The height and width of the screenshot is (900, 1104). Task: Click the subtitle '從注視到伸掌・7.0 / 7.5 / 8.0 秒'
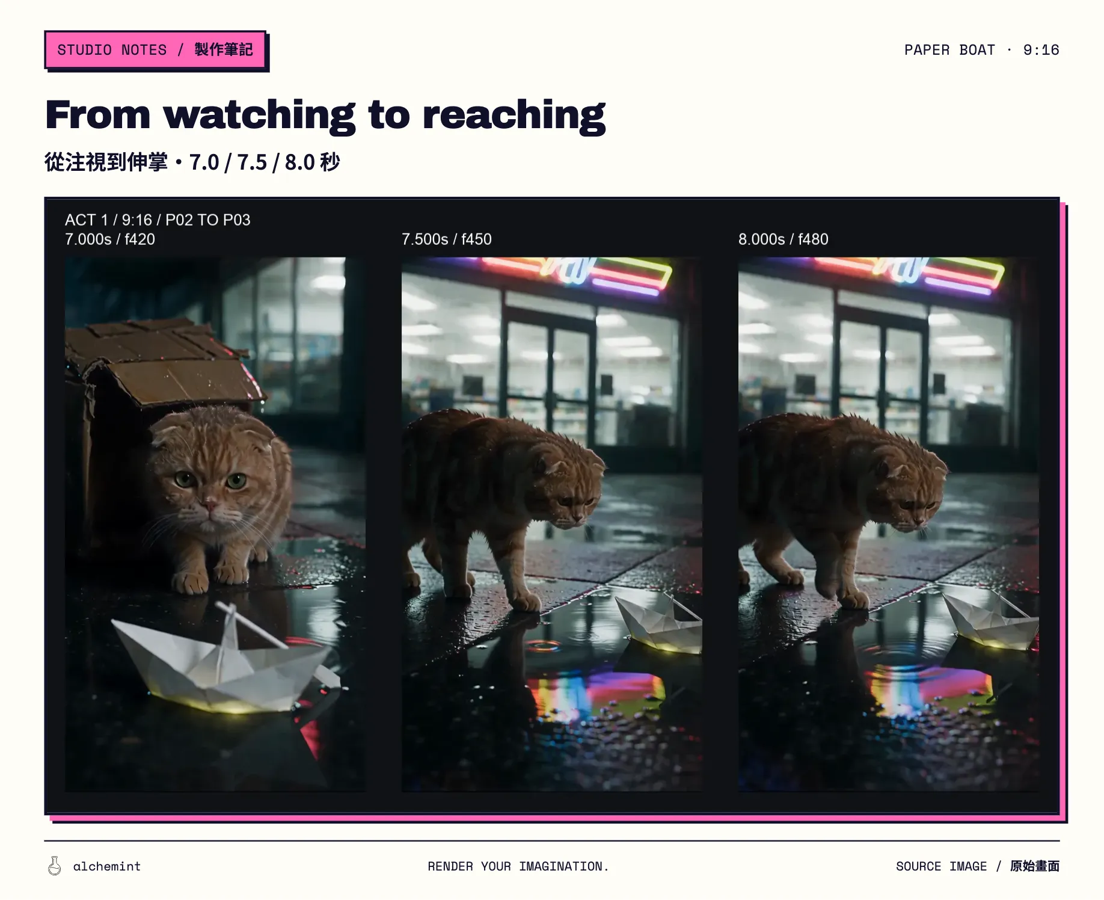[x=192, y=162]
